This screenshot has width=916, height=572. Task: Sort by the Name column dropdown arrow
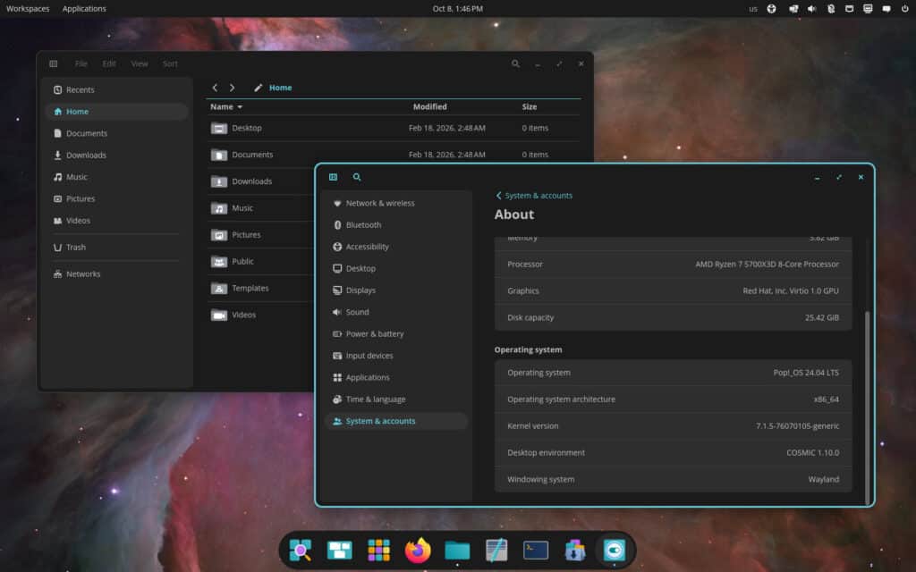coord(240,107)
